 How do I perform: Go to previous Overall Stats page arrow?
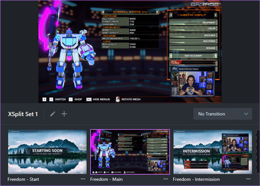[103, 12]
